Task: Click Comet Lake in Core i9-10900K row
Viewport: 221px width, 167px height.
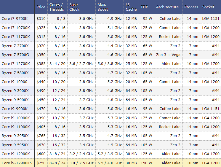Action: [x=170, y=118]
